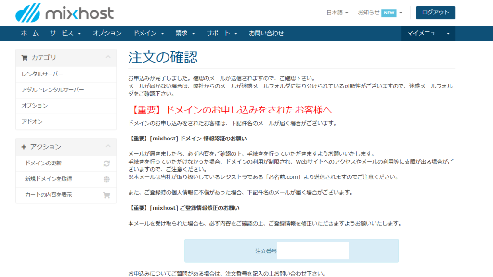The width and height of the screenshot is (493, 277).
Task: Open the マイメニュー dropdown
Action: 428,33
